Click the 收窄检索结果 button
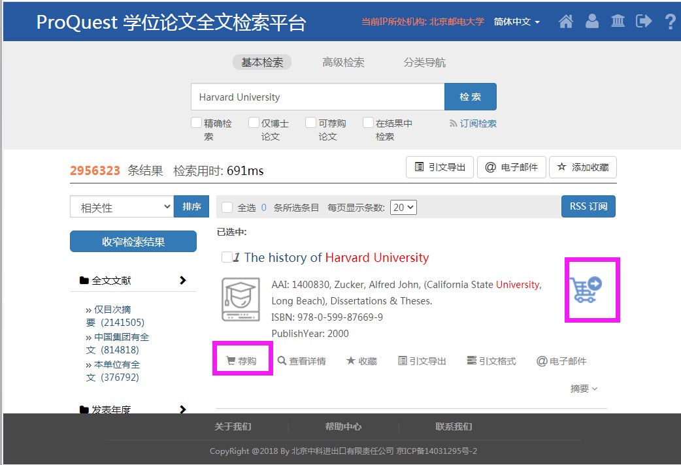This screenshot has height=465, width=681. pos(133,242)
